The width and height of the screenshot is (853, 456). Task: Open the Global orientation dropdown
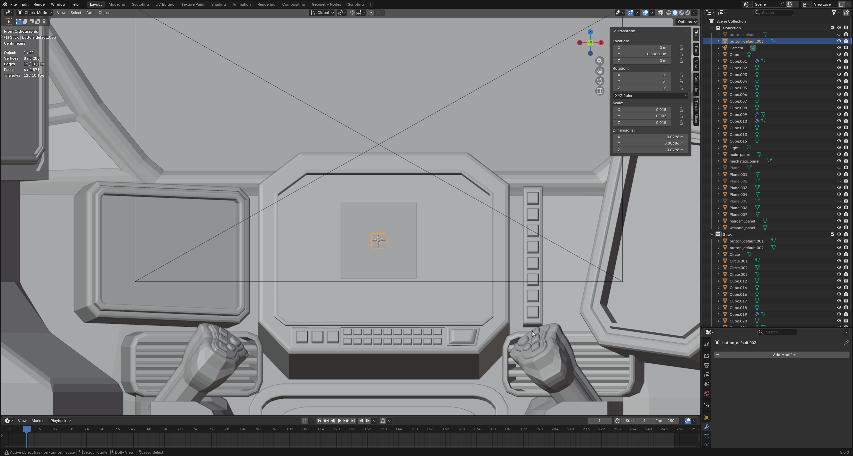(322, 13)
